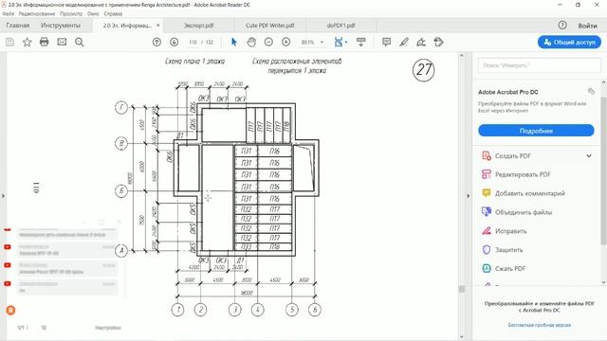
Task: Bookmark with the star icon
Action: (28, 42)
